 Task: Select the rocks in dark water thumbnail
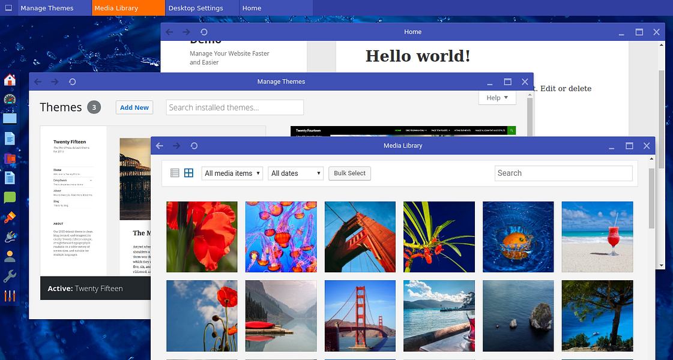tap(518, 316)
